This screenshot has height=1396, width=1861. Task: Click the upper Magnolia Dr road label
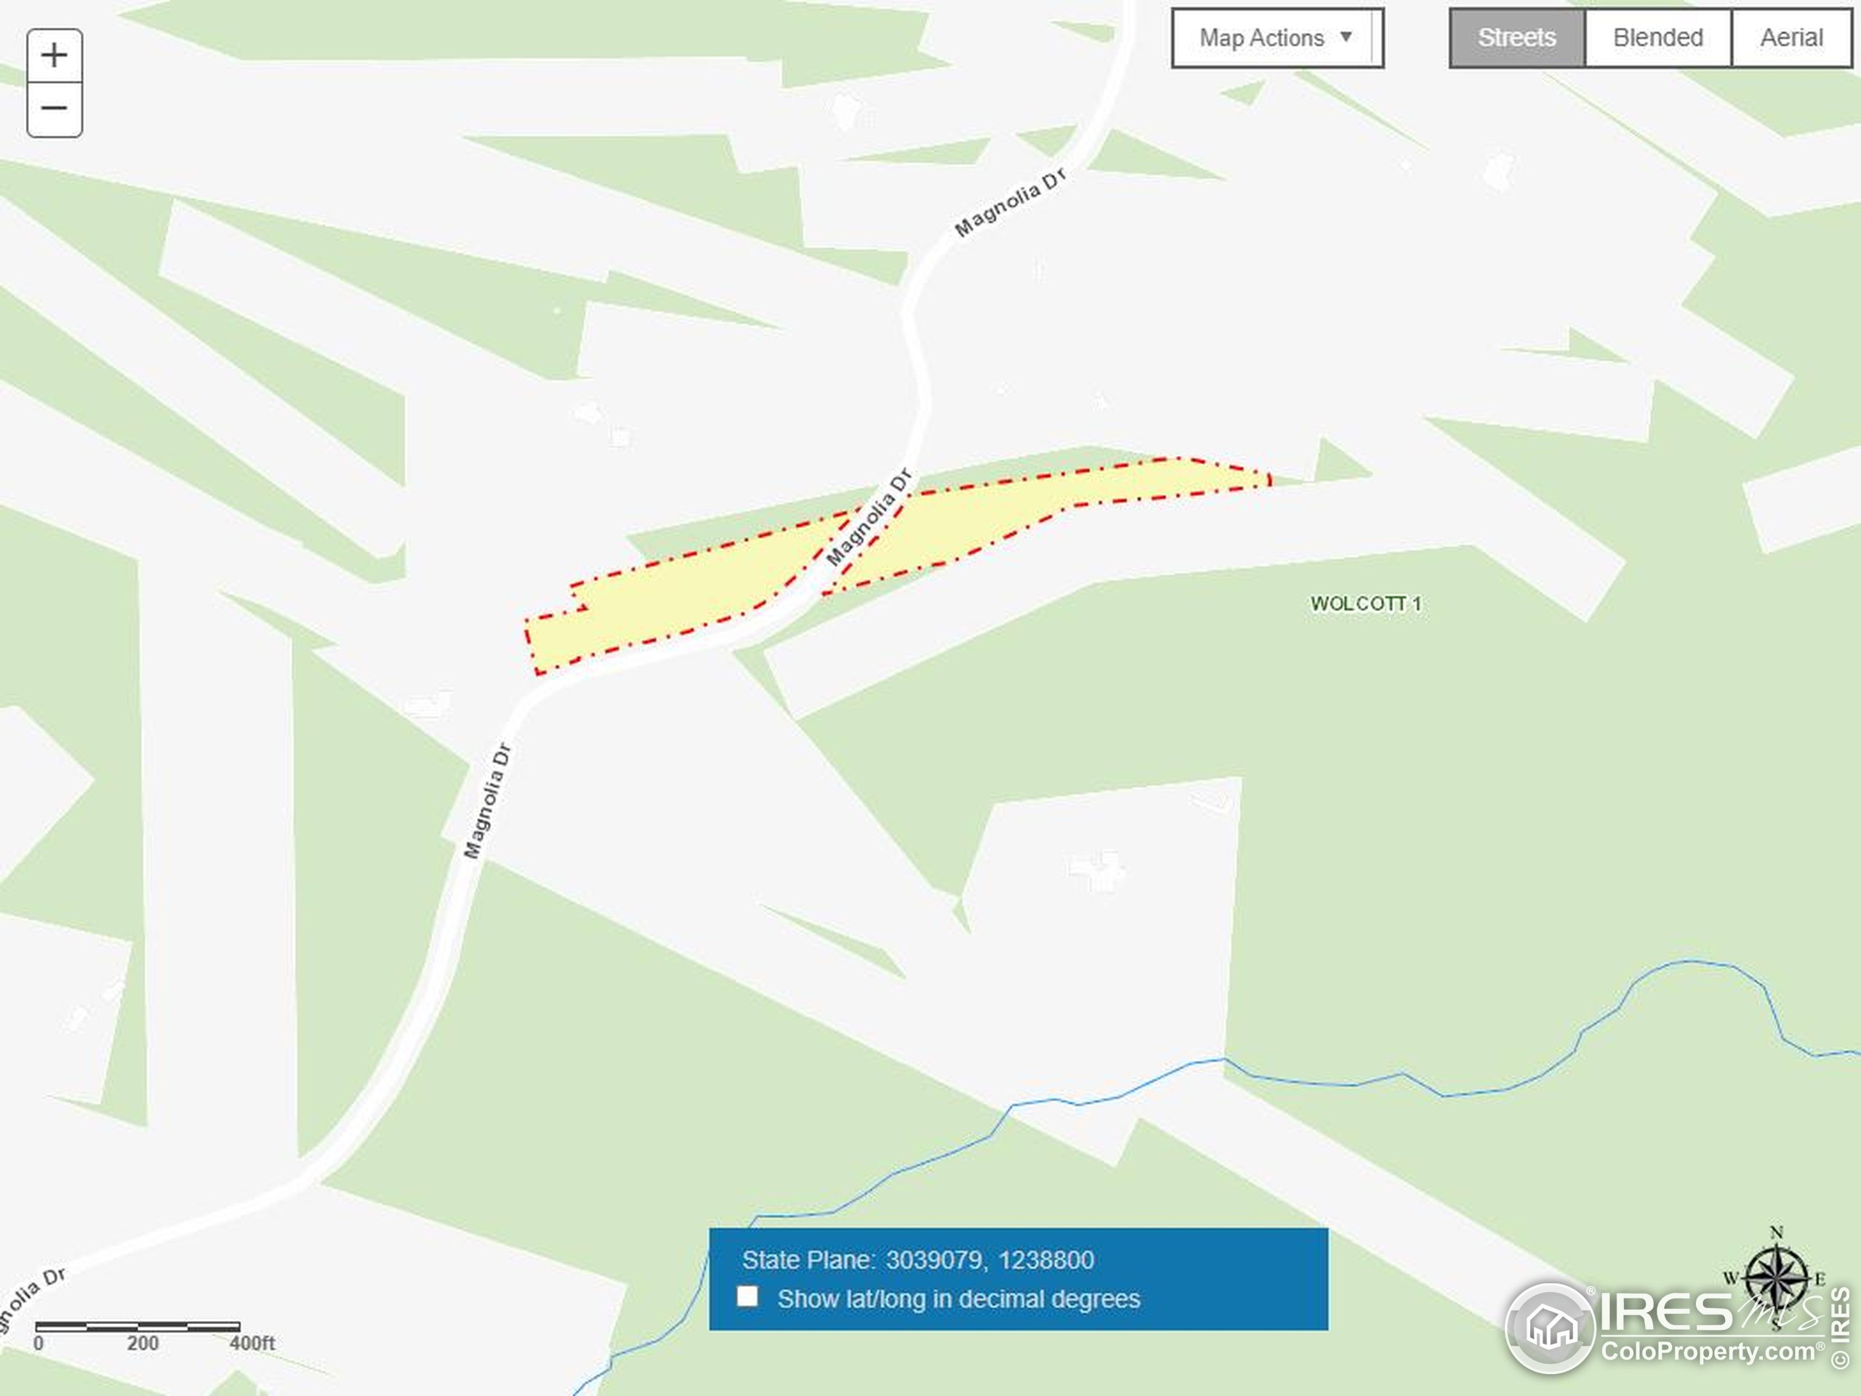tap(1010, 202)
